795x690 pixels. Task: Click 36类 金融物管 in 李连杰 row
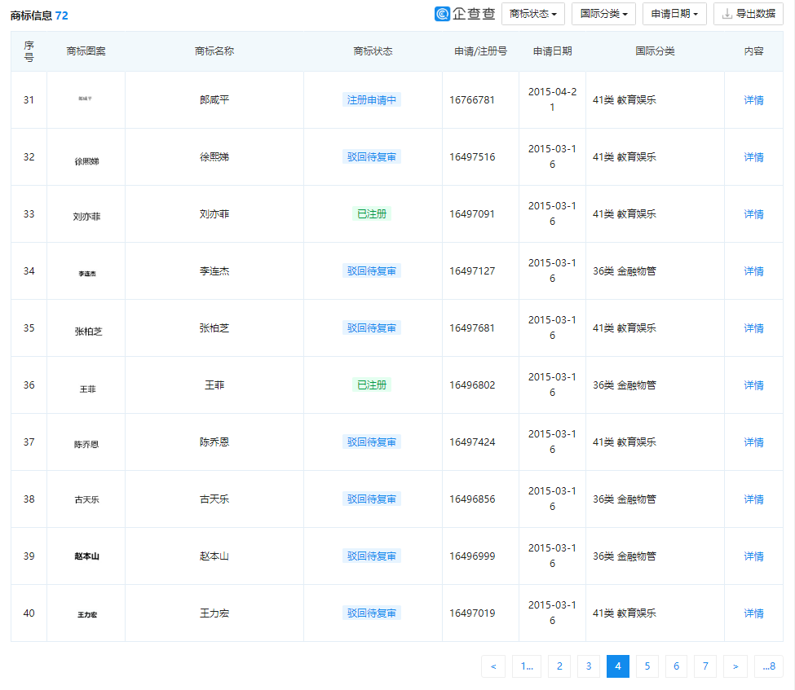625,271
